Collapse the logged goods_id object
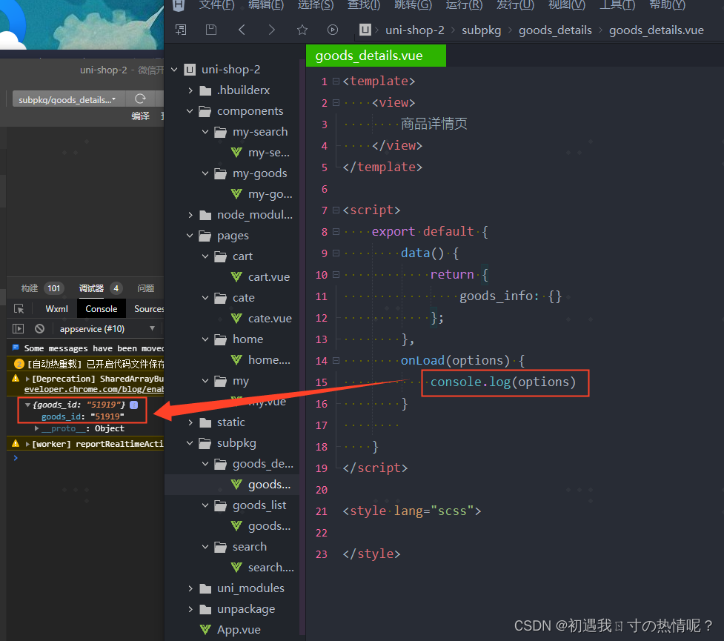 click(27, 405)
